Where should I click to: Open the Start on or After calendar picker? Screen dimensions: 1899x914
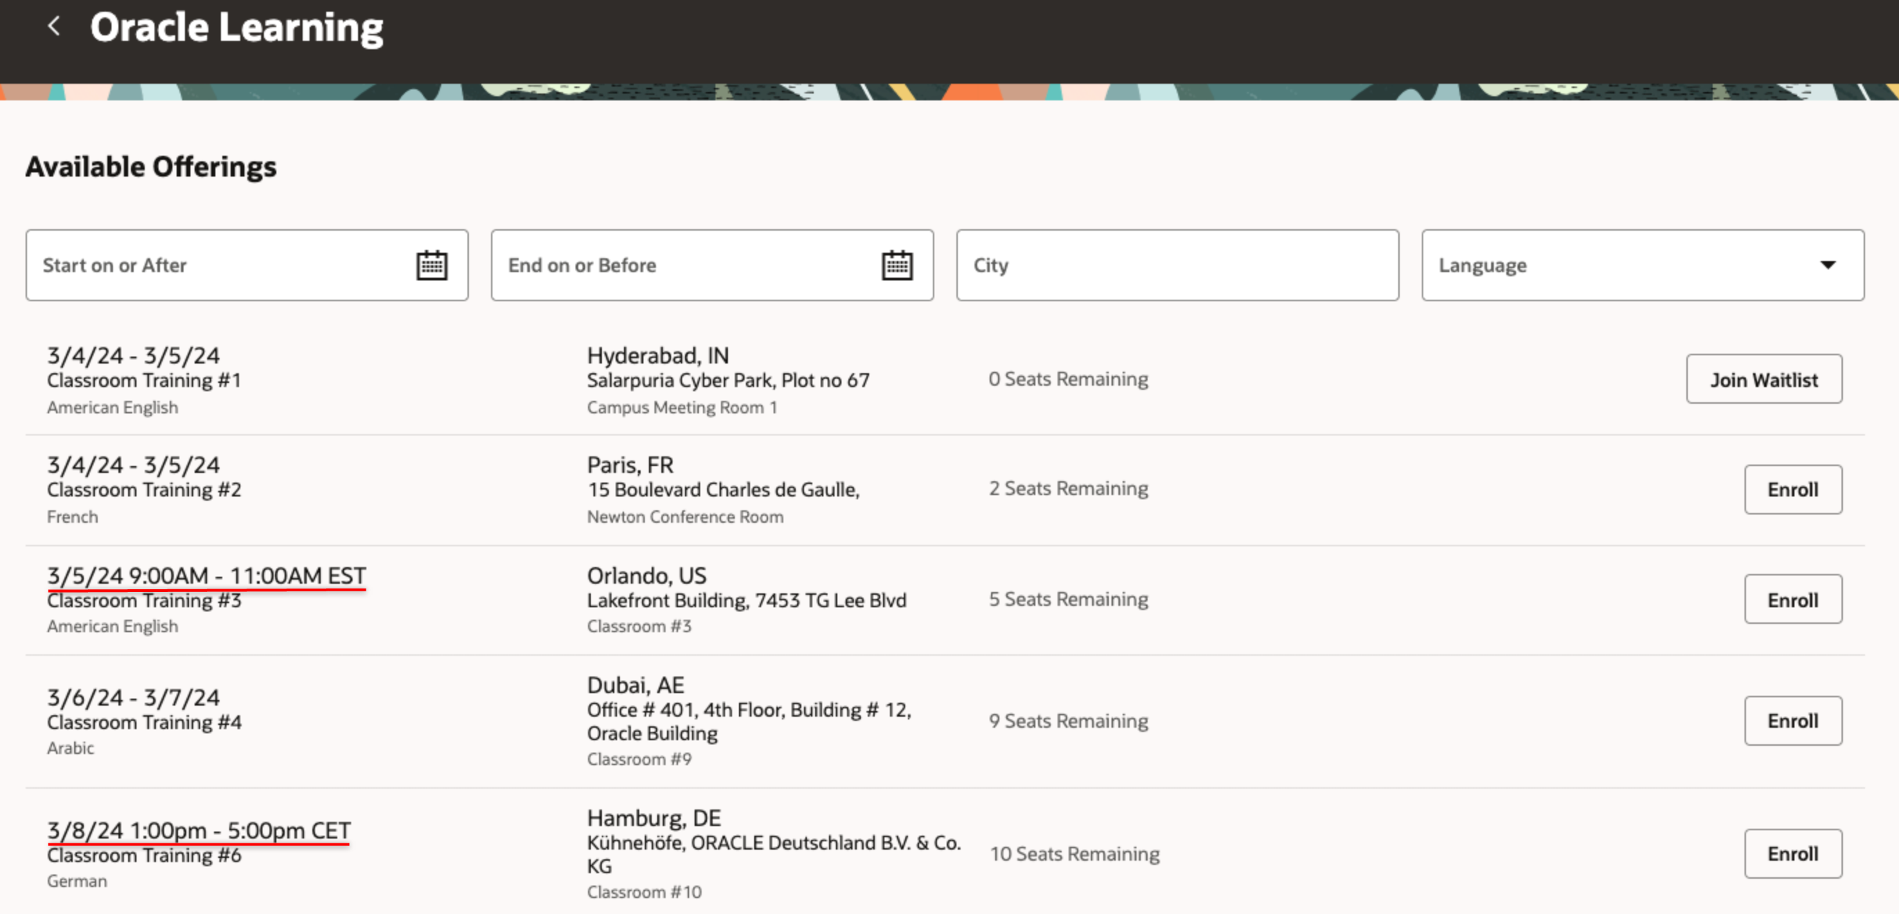coord(431,265)
